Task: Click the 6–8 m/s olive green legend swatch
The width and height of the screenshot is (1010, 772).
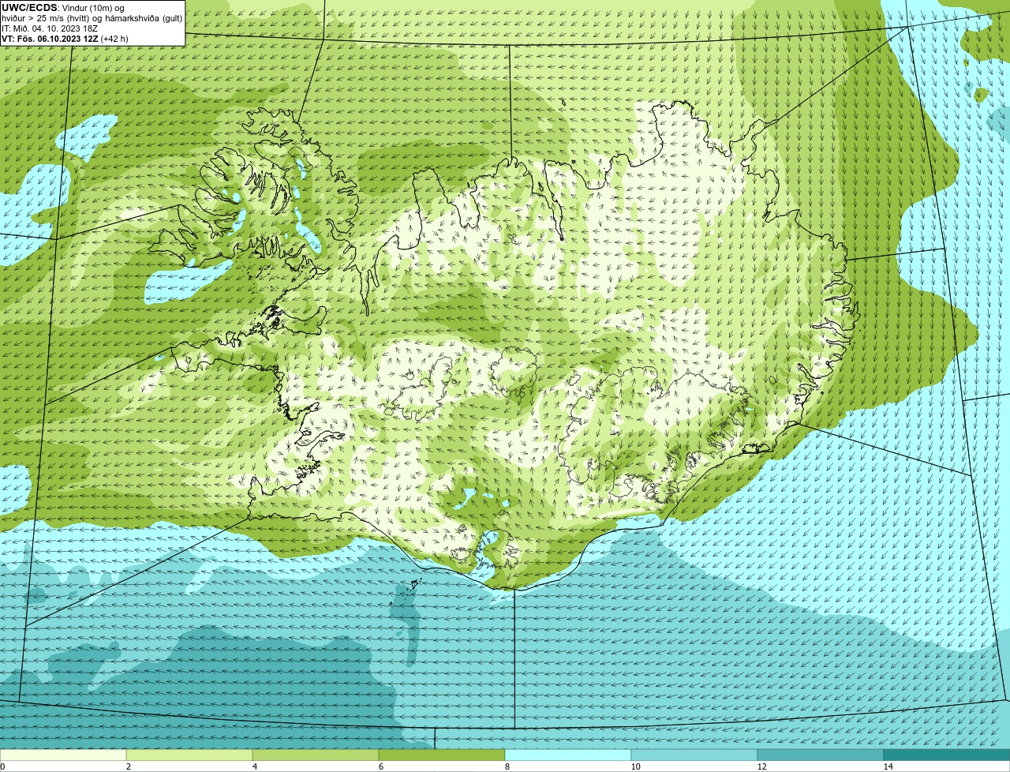Action: pyautogui.click(x=442, y=755)
